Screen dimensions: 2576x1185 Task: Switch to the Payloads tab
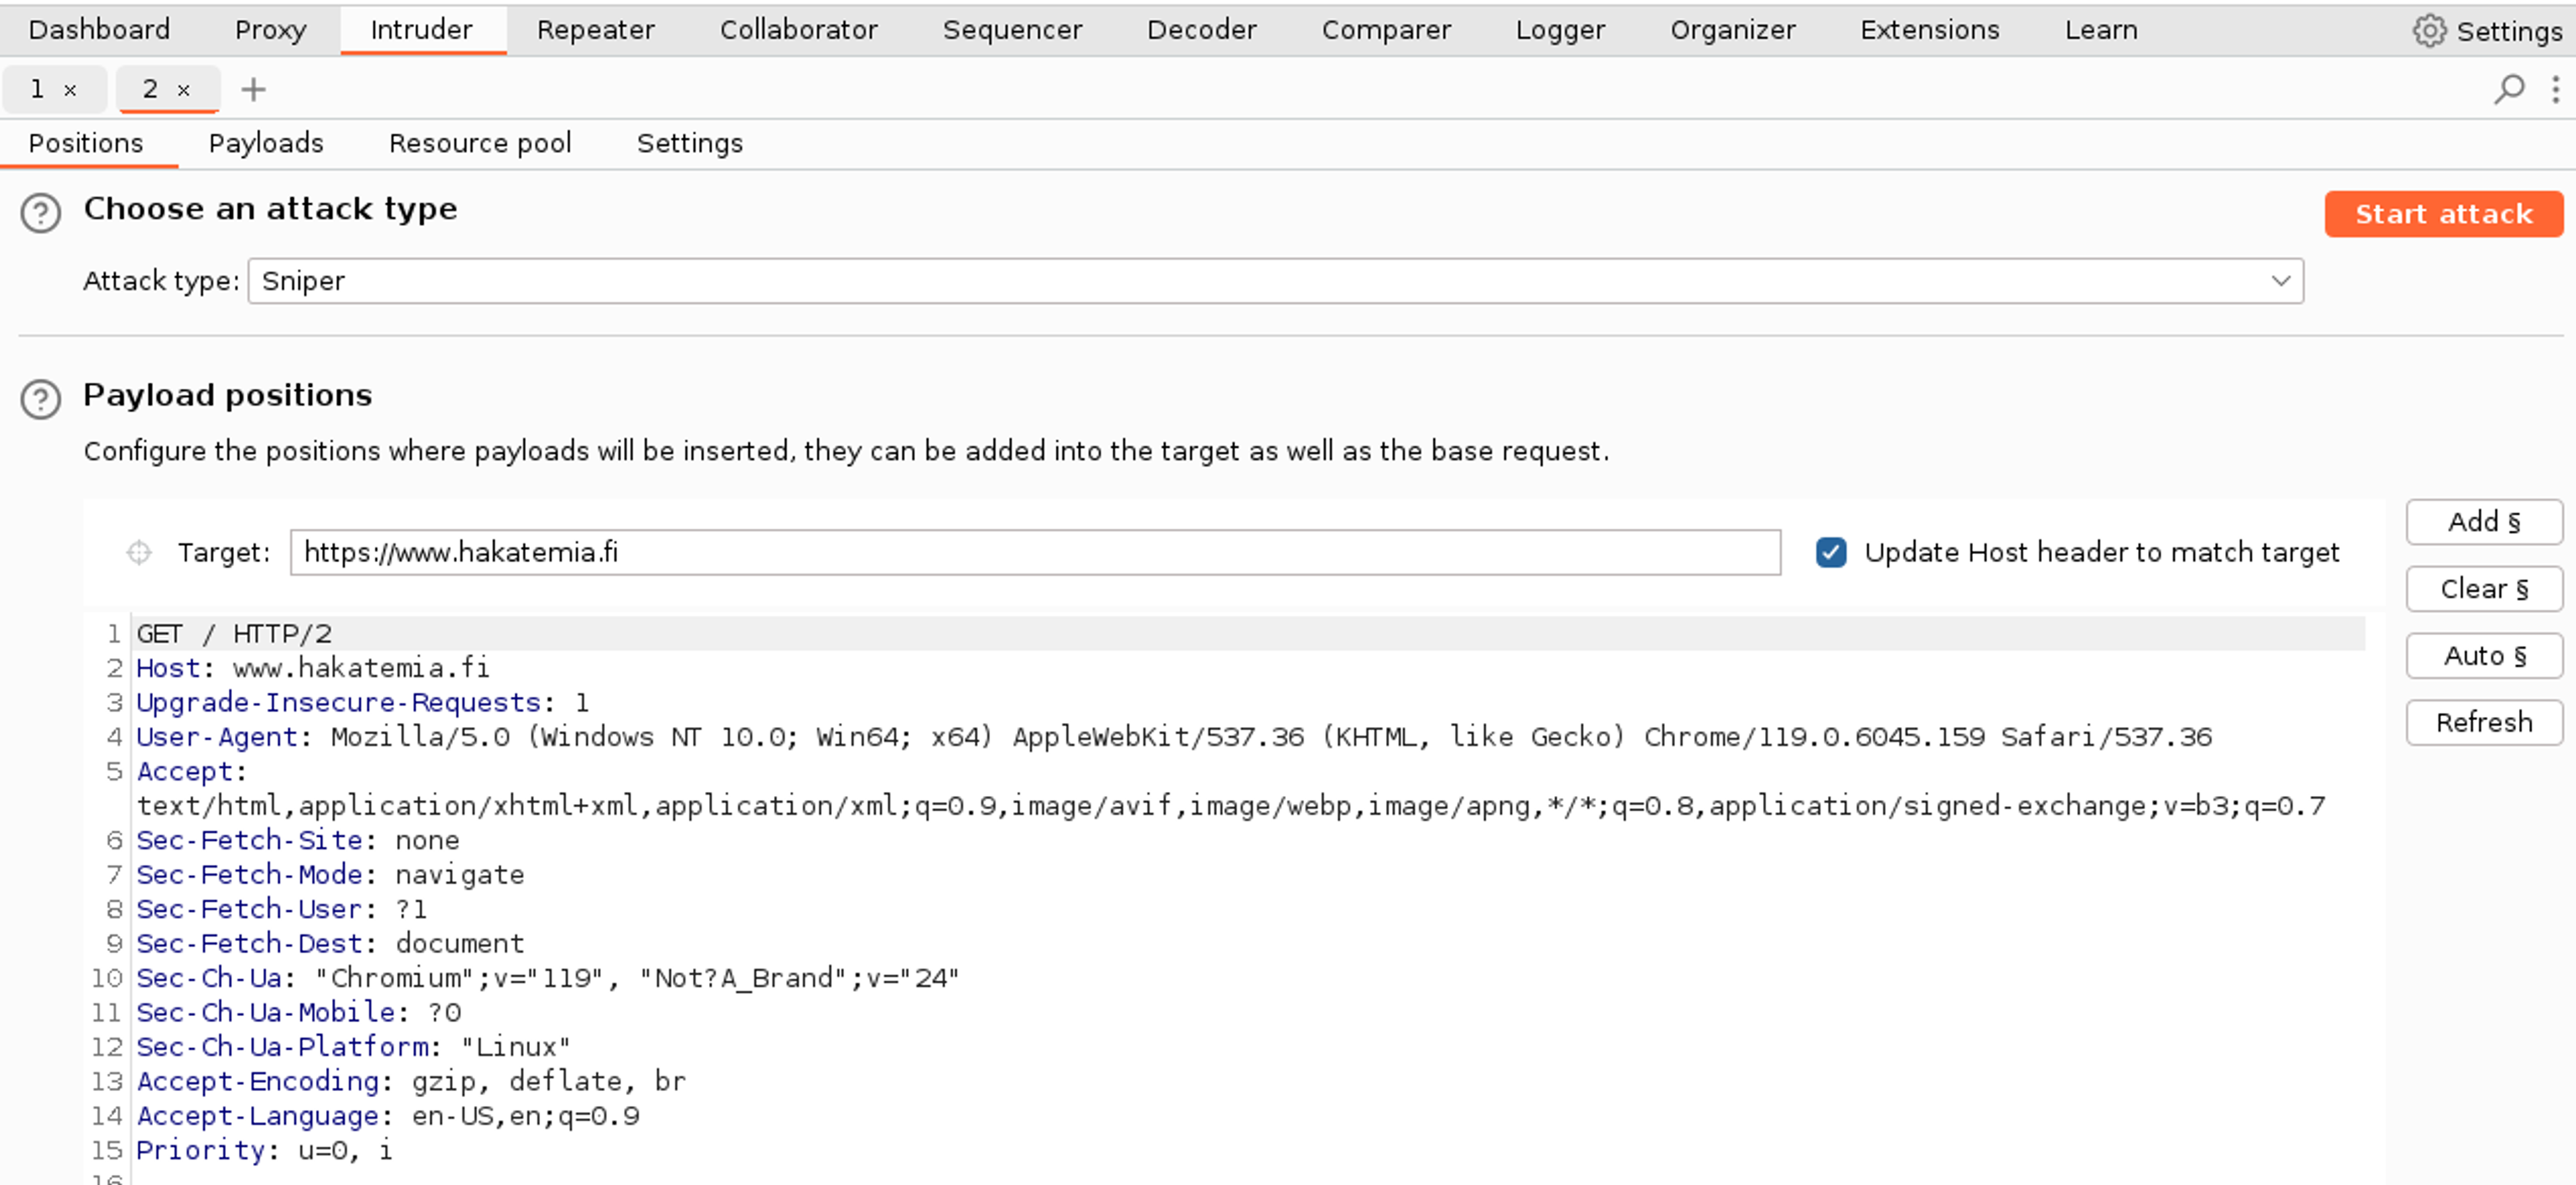pyautogui.click(x=266, y=143)
